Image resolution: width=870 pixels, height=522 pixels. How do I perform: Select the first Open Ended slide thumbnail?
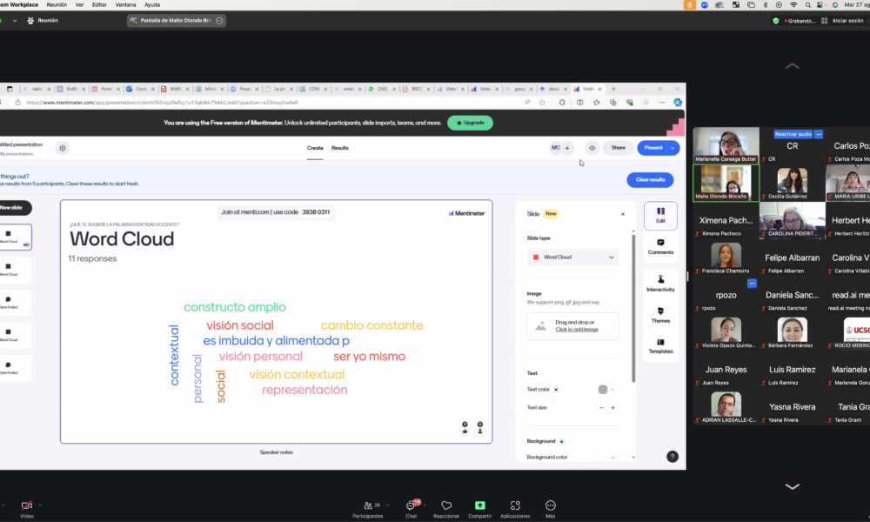pos(16,303)
